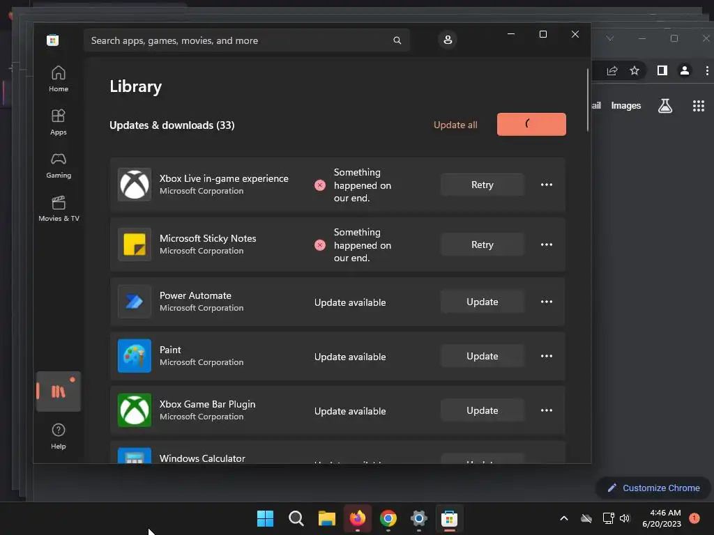Screen dimensions: 714x535
Task: Show hidden system tray icons chevron
Action: [x=563, y=518]
